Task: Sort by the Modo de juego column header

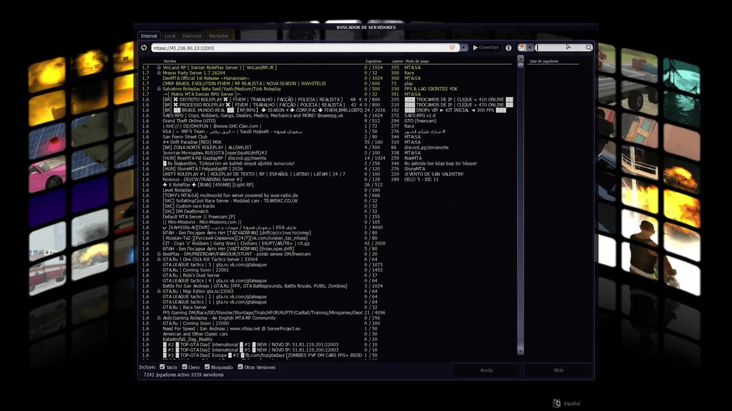Action: pyautogui.click(x=417, y=61)
